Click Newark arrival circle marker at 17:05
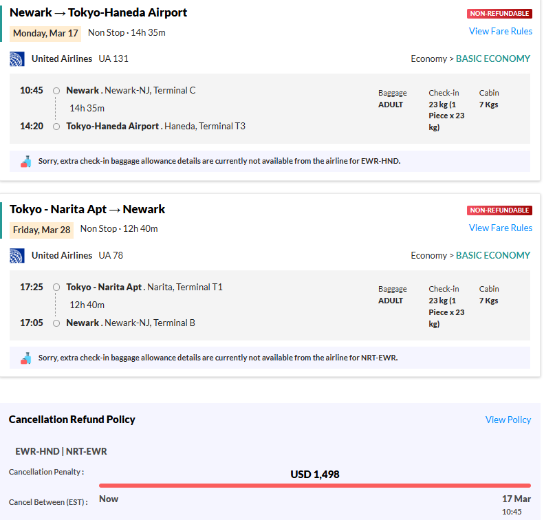The image size is (544, 520). [x=56, y=323]
